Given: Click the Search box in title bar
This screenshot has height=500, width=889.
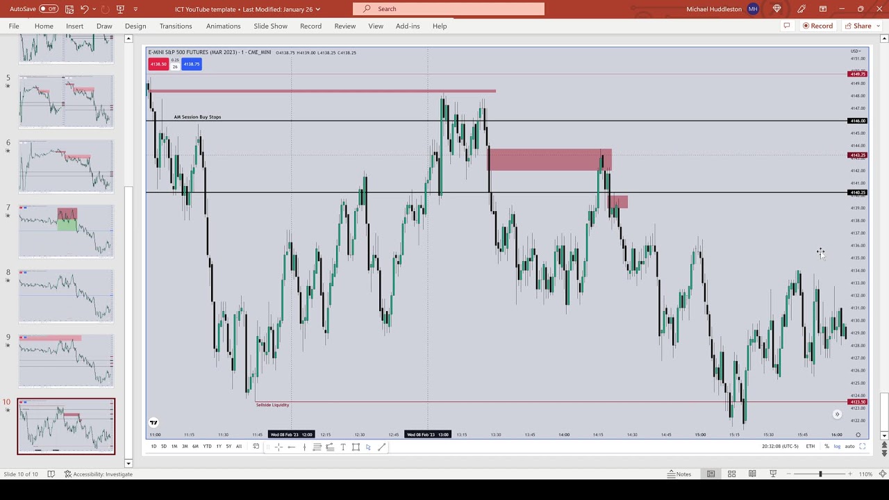Looking at the screenshot, I should 448,9.
